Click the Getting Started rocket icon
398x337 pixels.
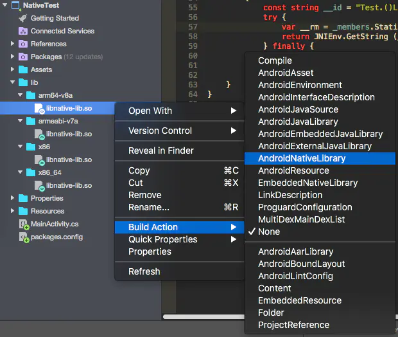(23, 18)
